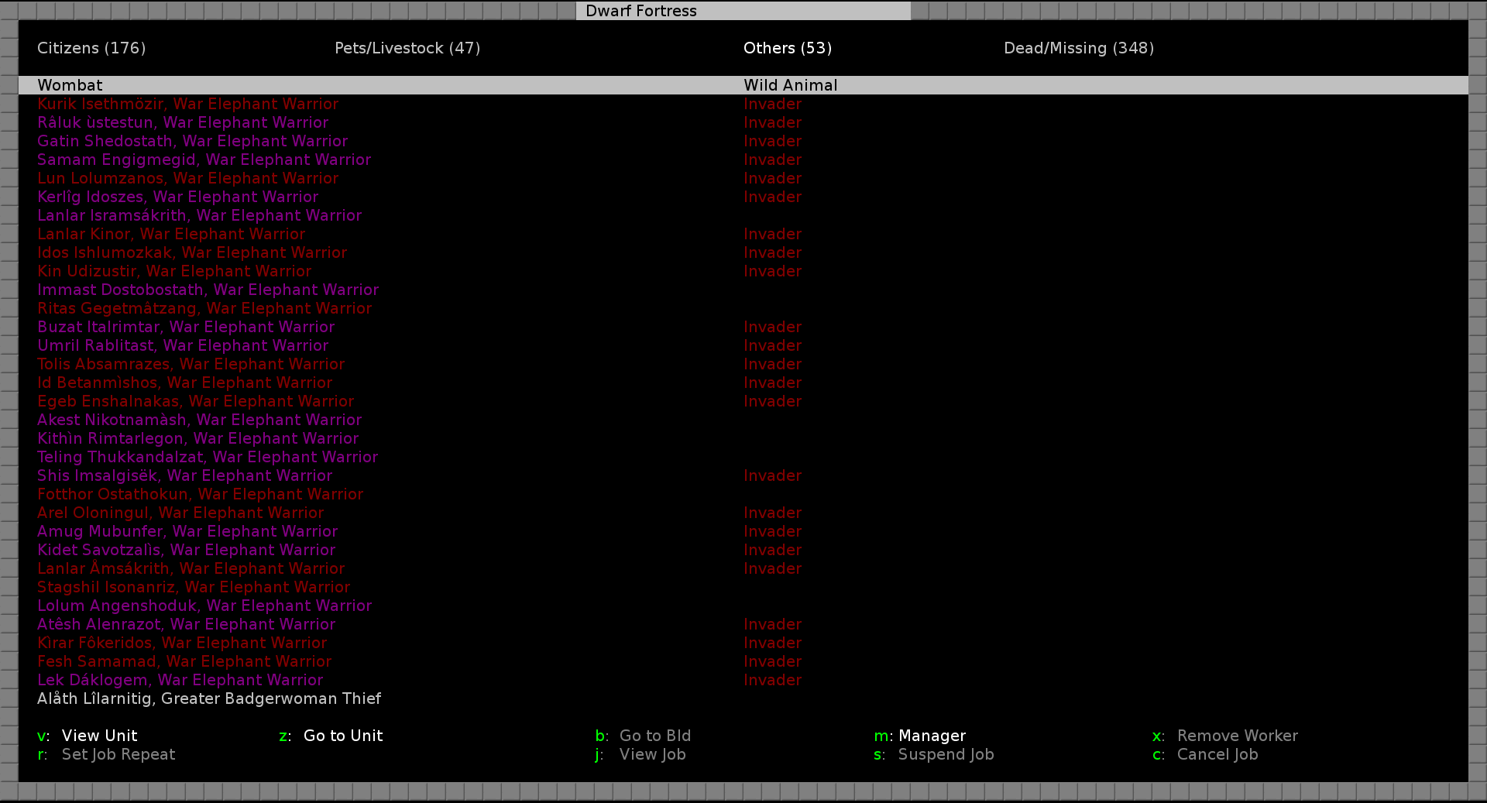This screenshot has height=803, width=1487.
Task: Click the Go to Bld option
Action: pyautogui.click(x=654, y=736)
